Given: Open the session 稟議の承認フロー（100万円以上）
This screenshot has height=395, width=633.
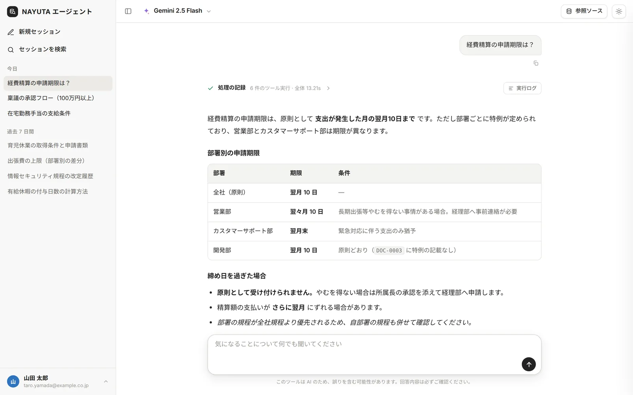Looking at the screenshot, I should click(x=58, y=98).
